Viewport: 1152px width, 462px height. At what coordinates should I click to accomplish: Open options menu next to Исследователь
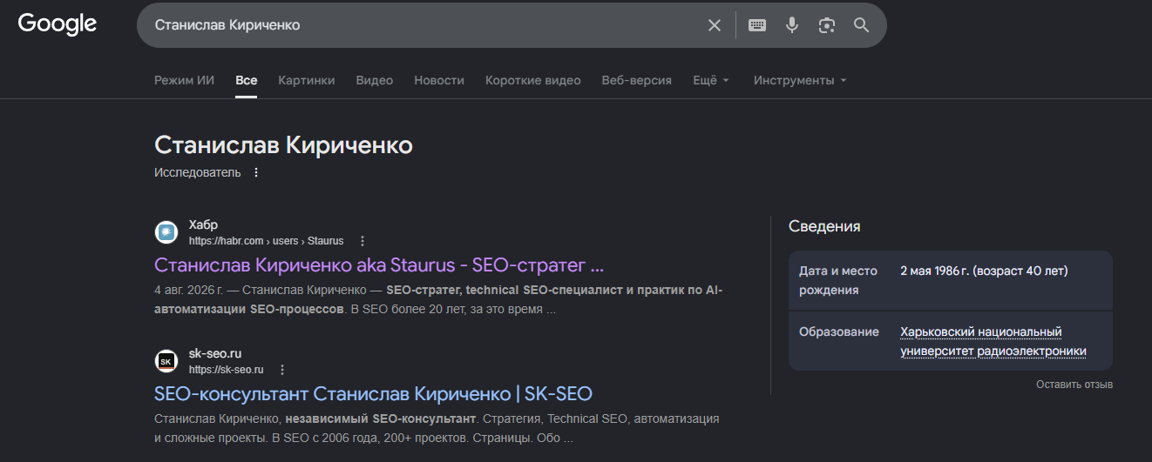(256, 172)
